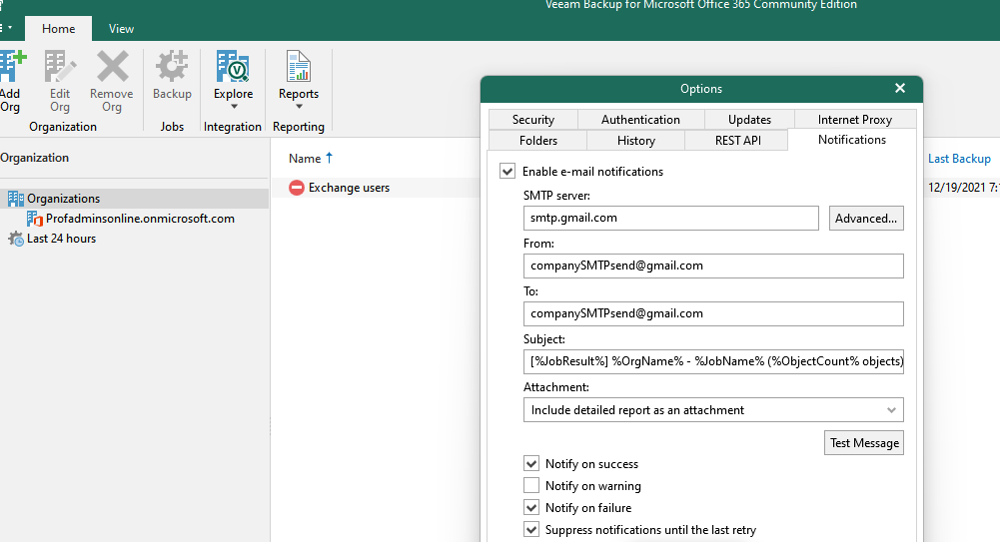Screen dimensions: 1000x542
Task: Open the Security tab in Options
Action: [x=533, y=119]
